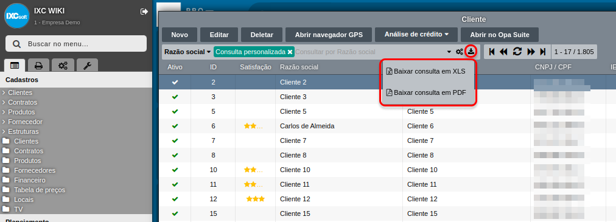The width and height of the screenshot is (616, 222).
Task: Click Abrir navegador GPS button
Action: 329,35
